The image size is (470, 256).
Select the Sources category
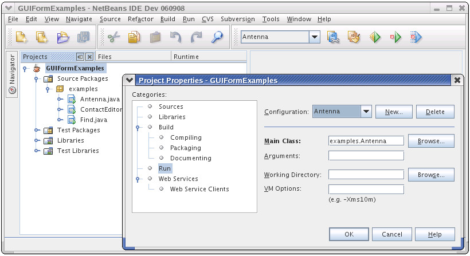pos(171,107)
